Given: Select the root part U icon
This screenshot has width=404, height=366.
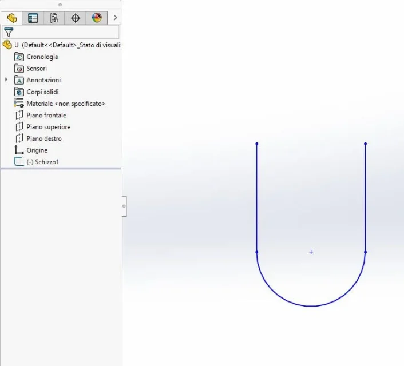Looking at the screenshot, I should pos(7,45).
